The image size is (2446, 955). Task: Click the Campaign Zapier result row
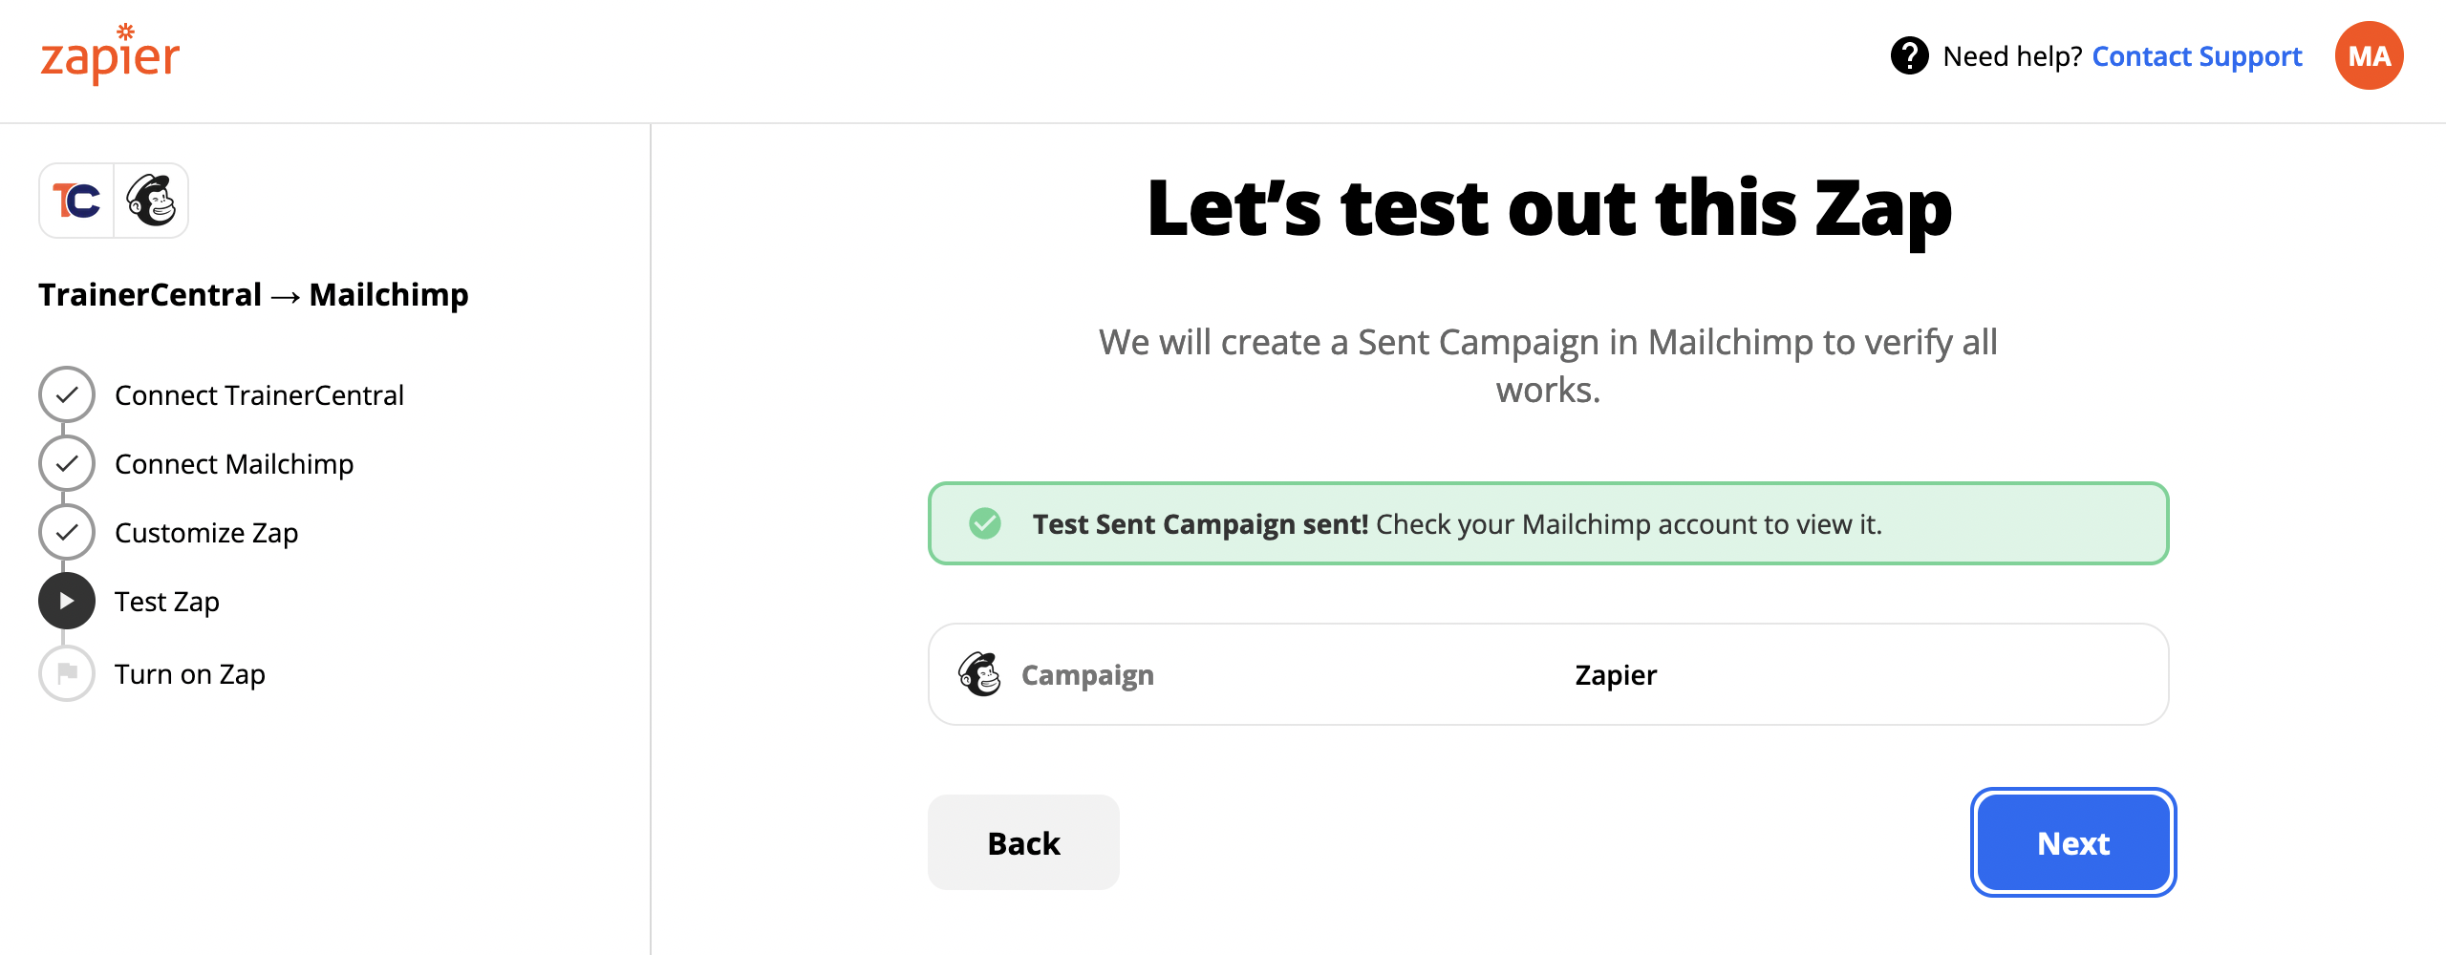click(x=1548, y=674)
